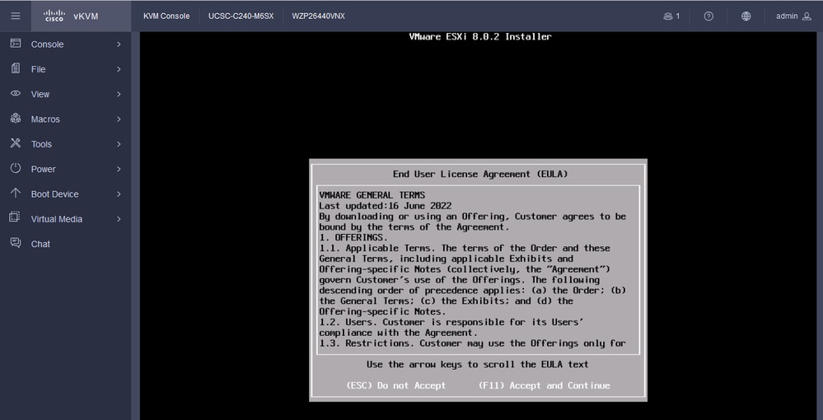Toggle the hamburger navigation menu
Image resolution: width=823 pixels, height=420 pixels.
click(15, 16)
